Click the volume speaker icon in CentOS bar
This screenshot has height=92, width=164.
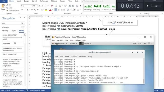point(145,43)
